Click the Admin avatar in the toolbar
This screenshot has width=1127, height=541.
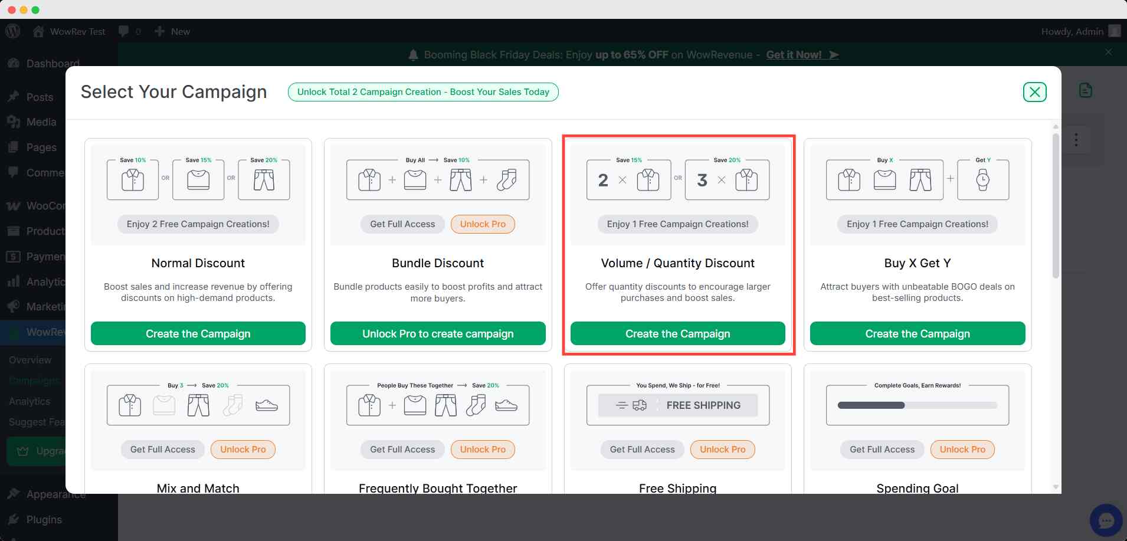pos(1114,31)
